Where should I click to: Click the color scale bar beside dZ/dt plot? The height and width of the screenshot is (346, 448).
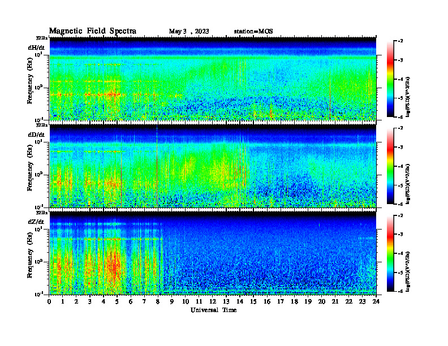click(x=390, y=253)
